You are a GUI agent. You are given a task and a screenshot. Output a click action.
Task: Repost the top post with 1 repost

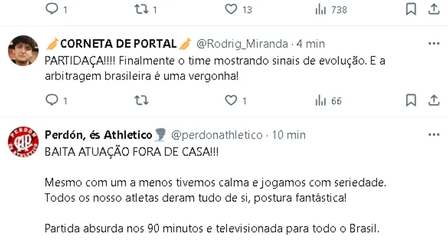coord(141,9)
